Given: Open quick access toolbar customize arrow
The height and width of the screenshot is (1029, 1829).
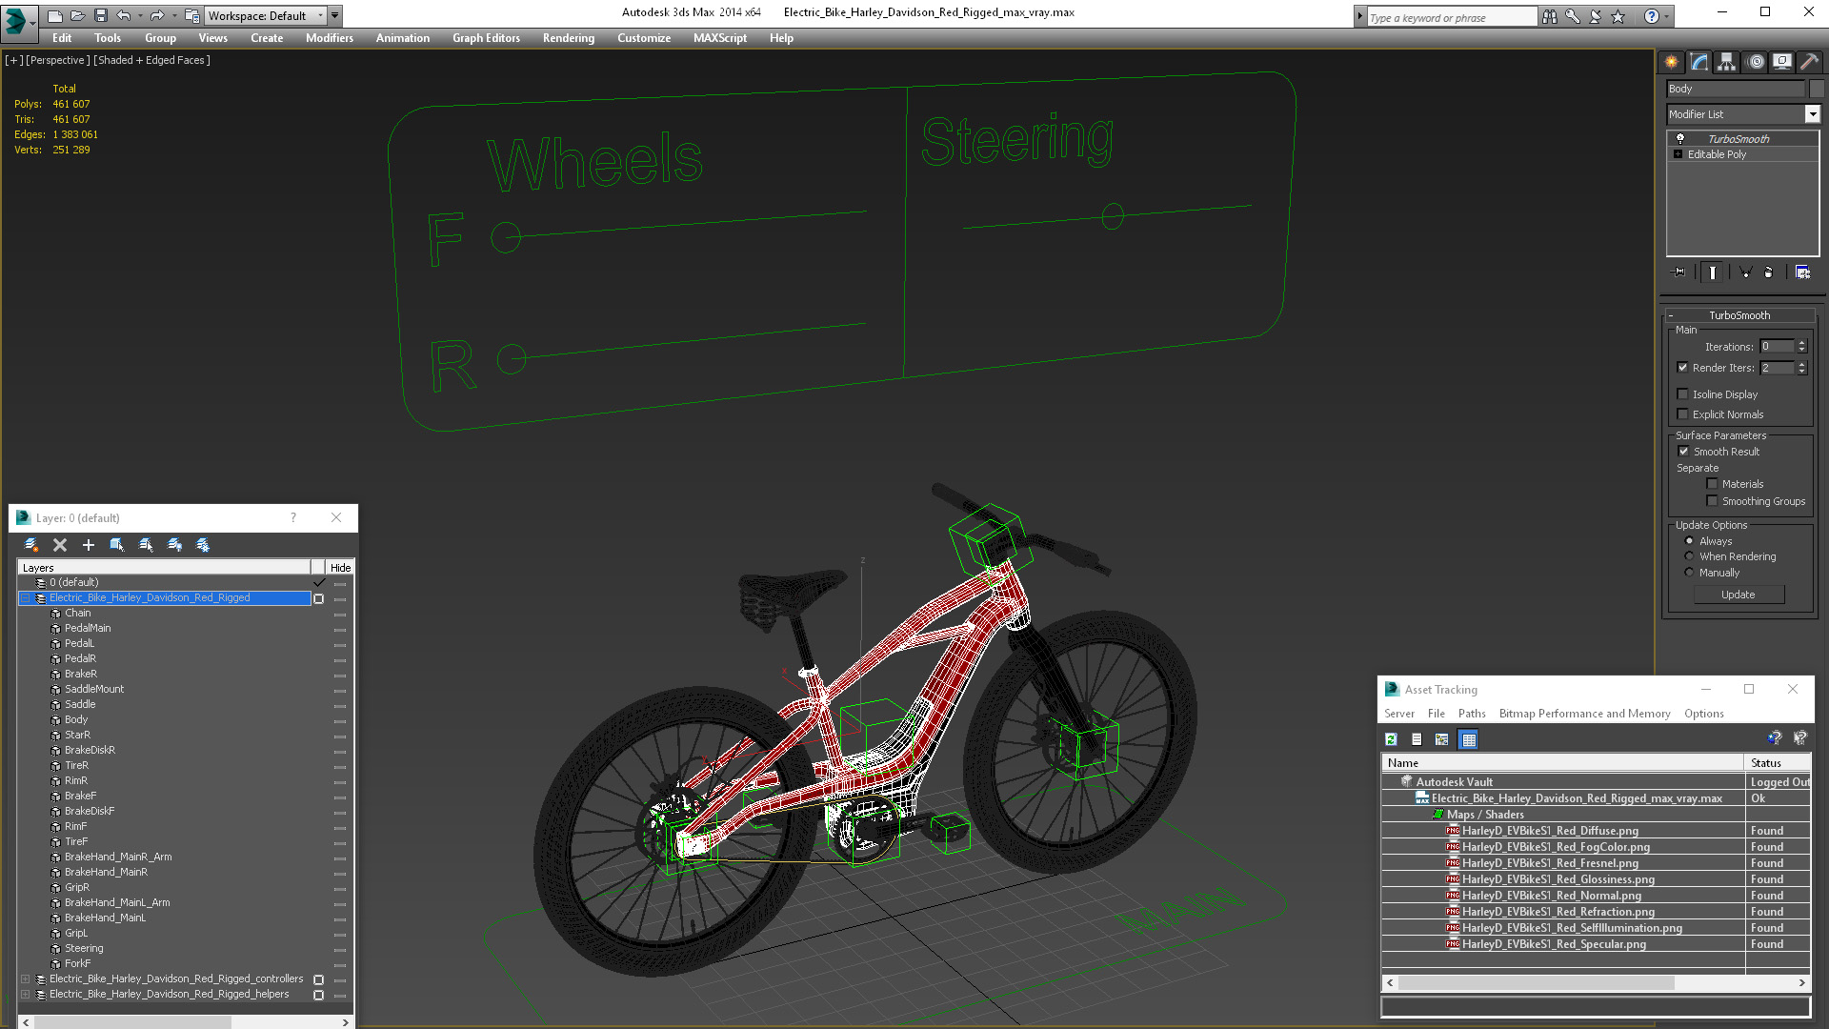Looking at the screenshot, I should 334,16.
